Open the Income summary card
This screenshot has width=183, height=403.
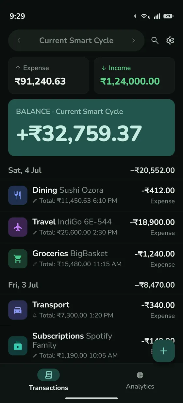(x=134, y=76)
